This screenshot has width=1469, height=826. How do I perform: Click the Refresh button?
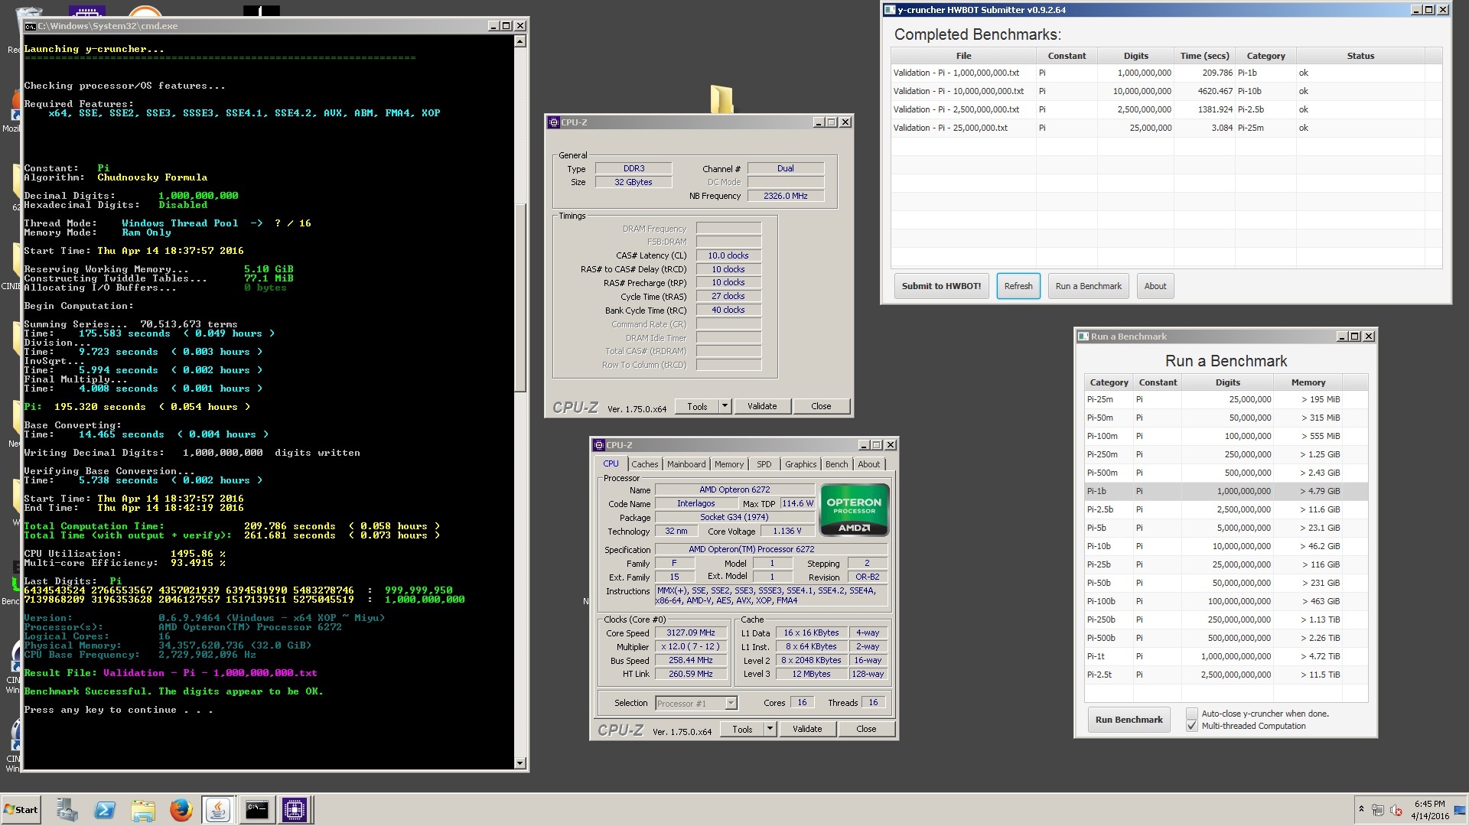[1018, 286]
